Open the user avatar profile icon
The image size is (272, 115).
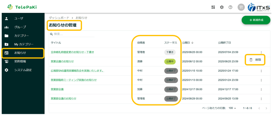click(241, 7)
